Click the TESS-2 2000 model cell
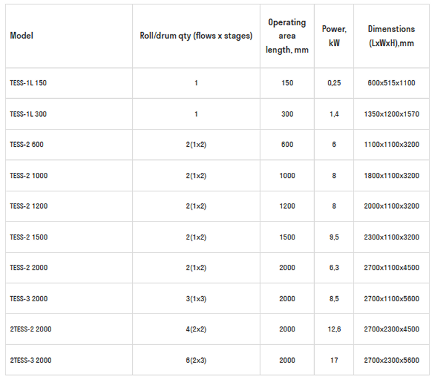 point(29,268)
